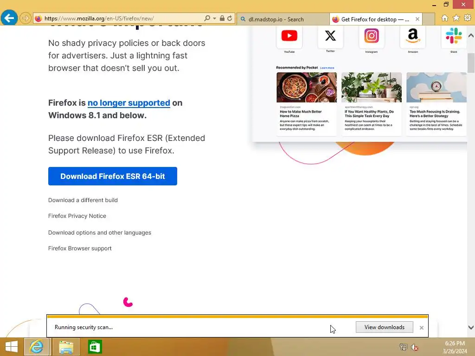Open a new blank tab
The image size is (475, 356).
(428, 19)
